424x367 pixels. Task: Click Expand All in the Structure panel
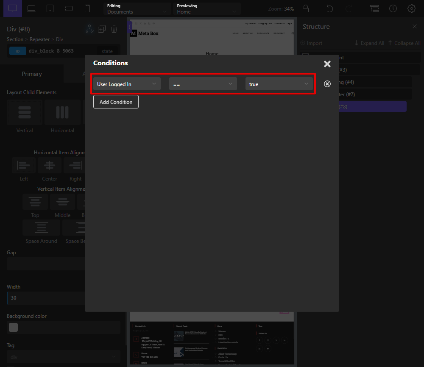[x=368, y=43]
